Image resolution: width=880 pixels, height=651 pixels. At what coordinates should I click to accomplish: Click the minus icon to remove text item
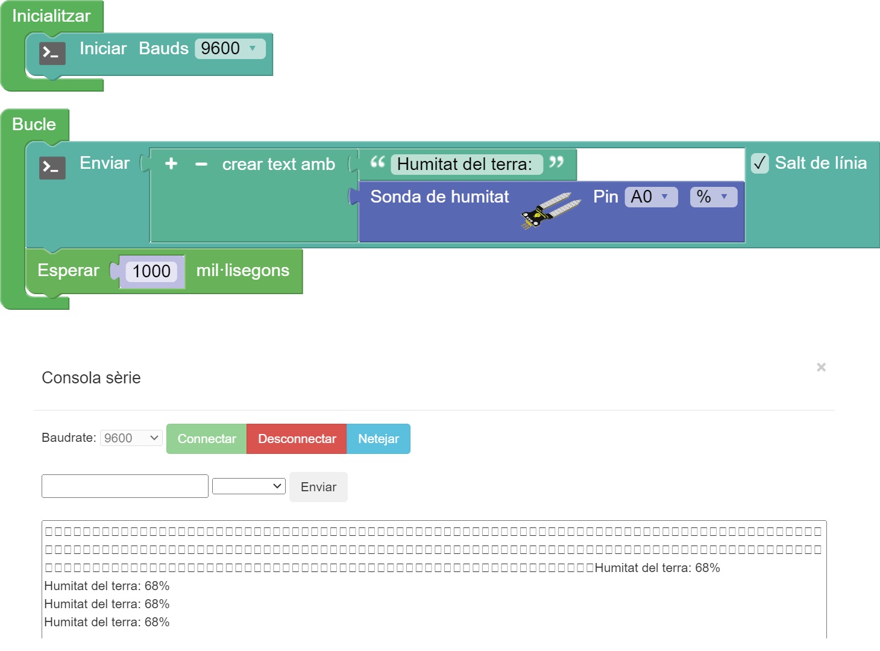click(x=201, y=164)
